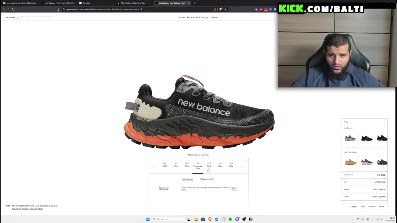Open WhatsApp from the taskbar

223,219
